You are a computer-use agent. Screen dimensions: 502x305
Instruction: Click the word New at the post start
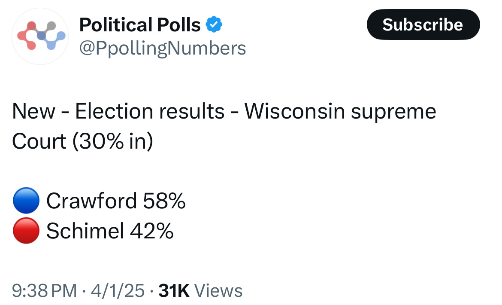coord(33,112)
